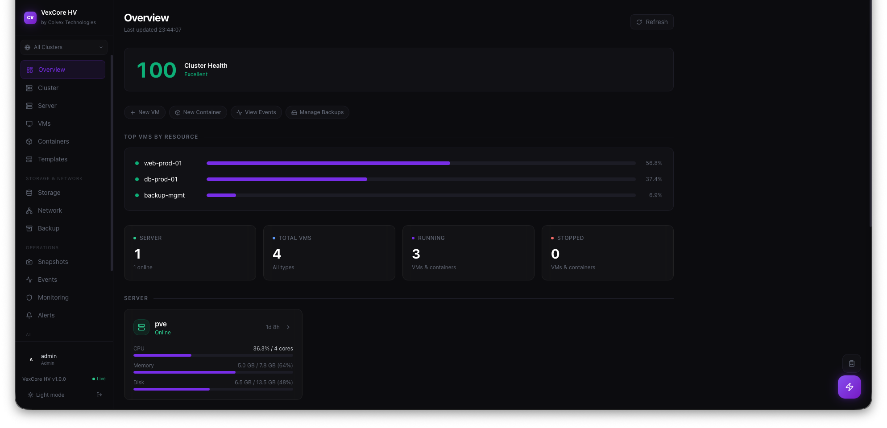
Task: Click the Light mode sun icon
Action: click(30, 395)
